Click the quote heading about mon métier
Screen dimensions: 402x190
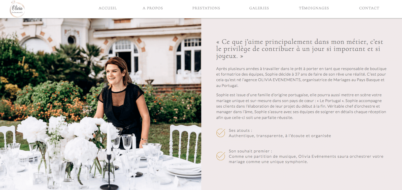(299, 49)
